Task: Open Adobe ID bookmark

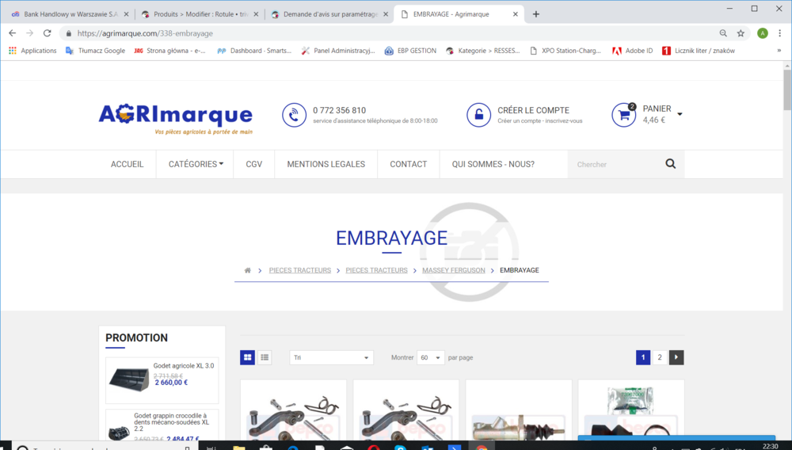Action: pos(632,51)
